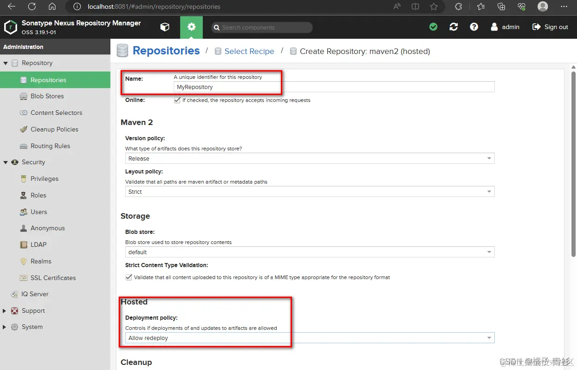This screenshot has height=370, width=577.
Task: Click the admin user account button
Action: 505,27
